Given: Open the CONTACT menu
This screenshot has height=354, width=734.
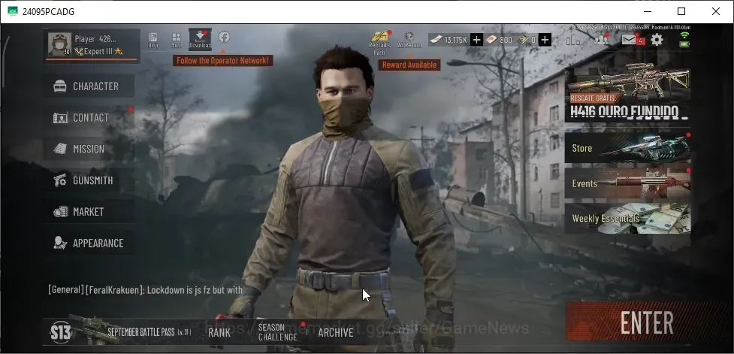Looking at the screenshot, I should coord(89,117).
